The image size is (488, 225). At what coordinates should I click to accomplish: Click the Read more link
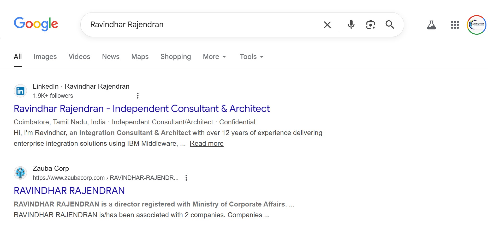206,143
